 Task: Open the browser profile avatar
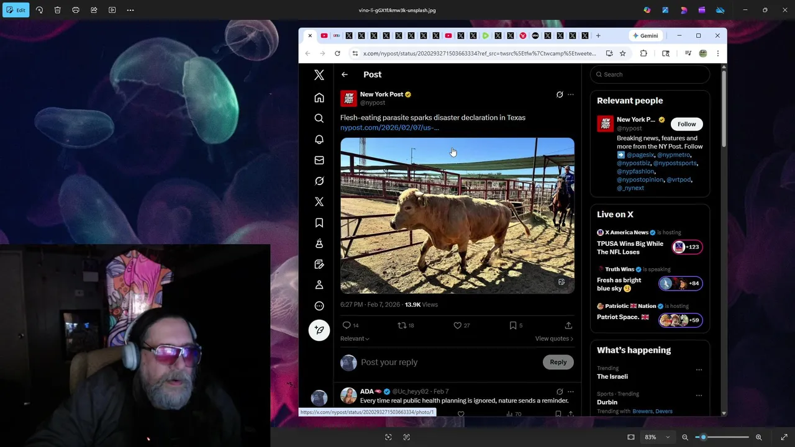tap(703, 53)
